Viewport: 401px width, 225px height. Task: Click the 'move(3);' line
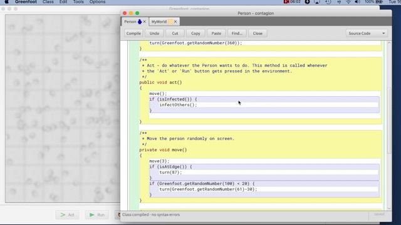pos(159,161)
